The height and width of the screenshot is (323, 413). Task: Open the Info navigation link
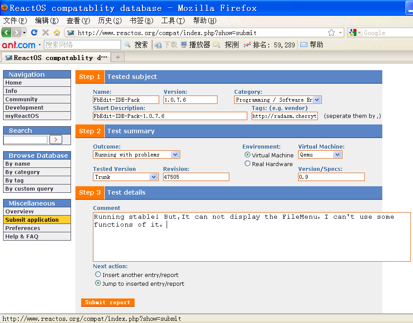pyautogui.click(x=37, y=91)
